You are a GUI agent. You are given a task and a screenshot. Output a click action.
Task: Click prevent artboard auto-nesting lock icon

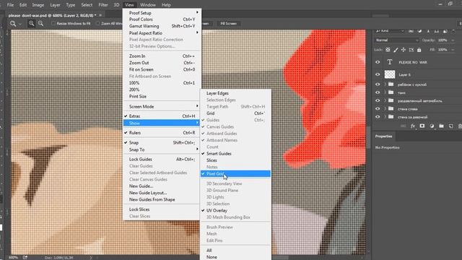pos(411,50)
